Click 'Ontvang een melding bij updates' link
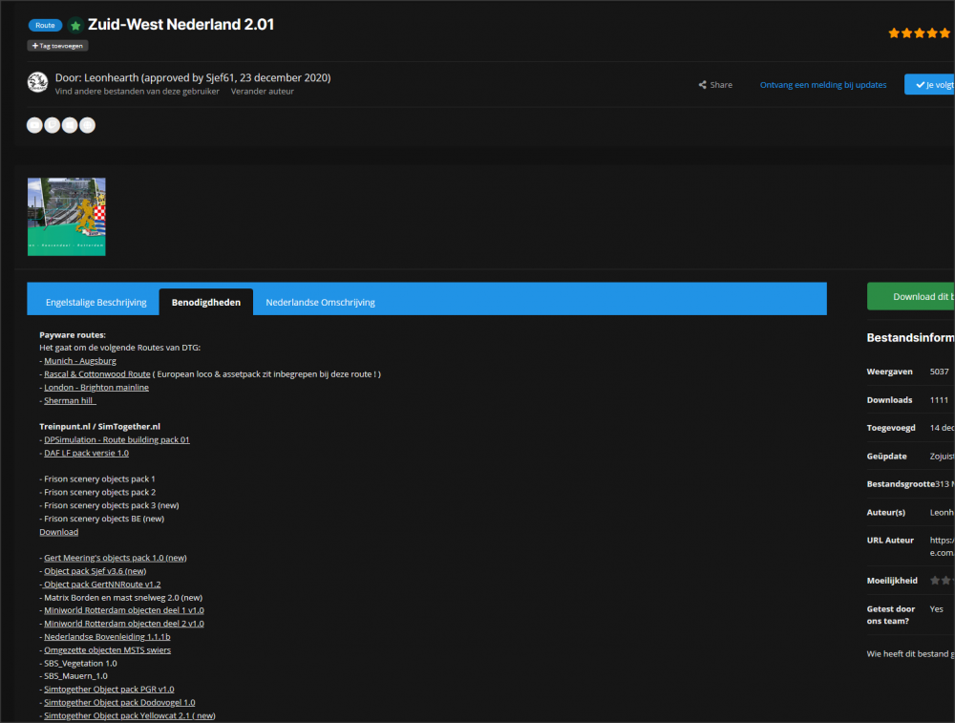This screenshot has width=955, height=723. coord(823,85)
